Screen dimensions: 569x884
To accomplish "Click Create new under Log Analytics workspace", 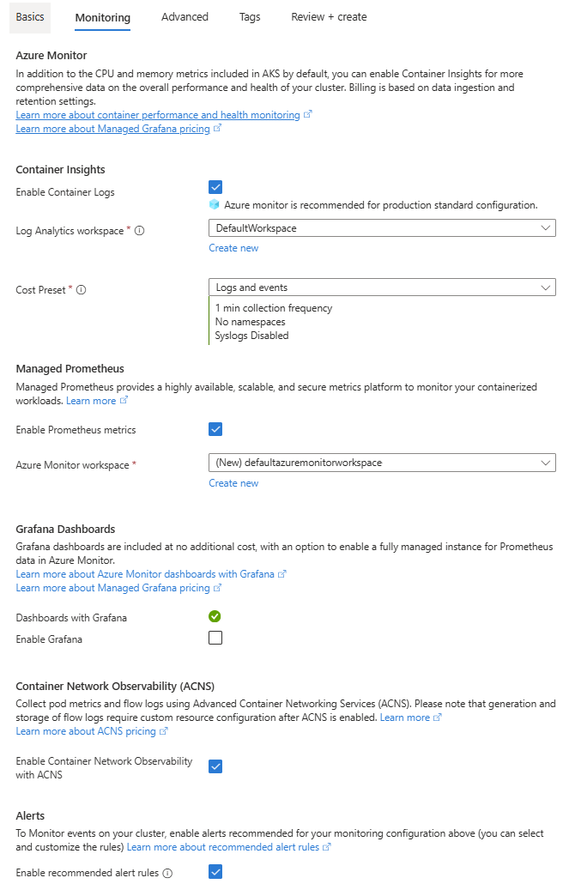I will [x=233, y=247].
